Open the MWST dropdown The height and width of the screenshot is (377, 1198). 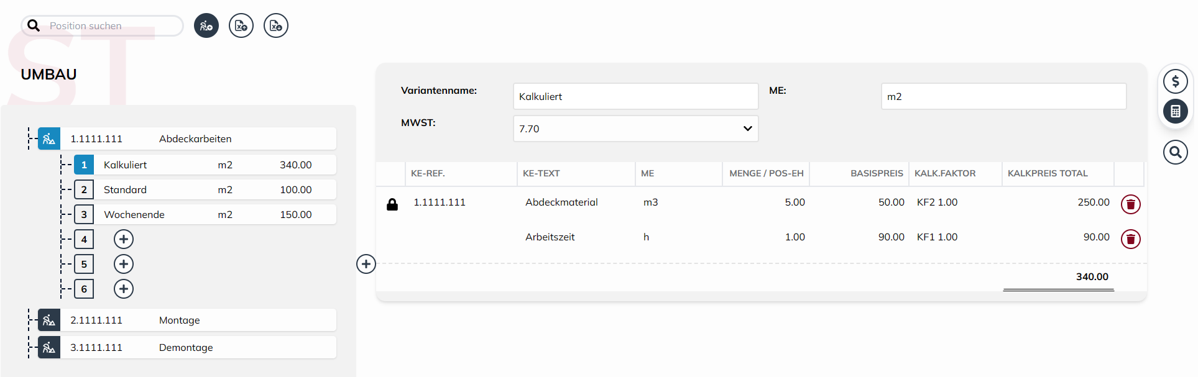(x=635, y=129)
